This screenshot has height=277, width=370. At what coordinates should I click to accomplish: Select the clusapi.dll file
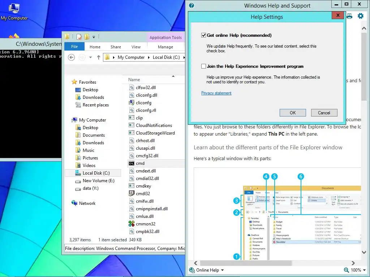(x=145, y=148)
